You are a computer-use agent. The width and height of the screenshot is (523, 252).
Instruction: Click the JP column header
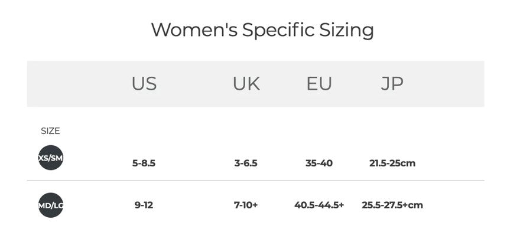point(392,84)
